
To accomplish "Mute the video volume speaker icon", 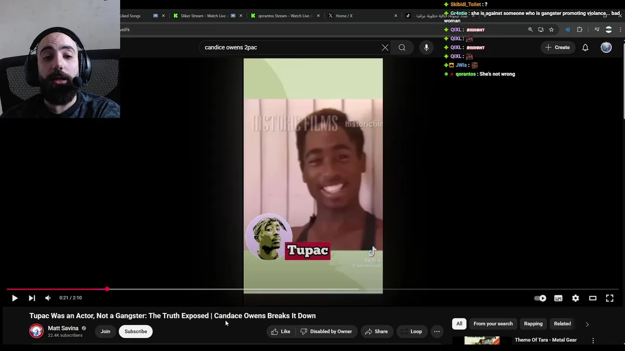I will click(x=48, y=298).
